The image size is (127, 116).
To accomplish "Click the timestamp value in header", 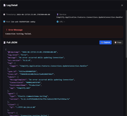I will pyautogui.click(x=33, y=15).
